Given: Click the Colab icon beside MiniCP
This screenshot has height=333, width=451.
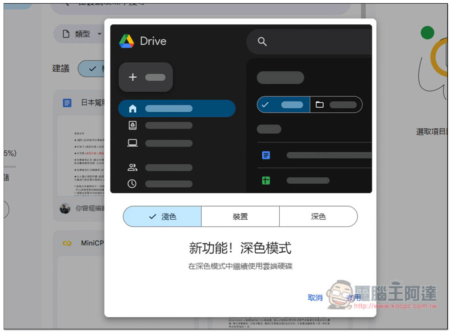Looking at the screenshot, I should click(x=67, y=243).
